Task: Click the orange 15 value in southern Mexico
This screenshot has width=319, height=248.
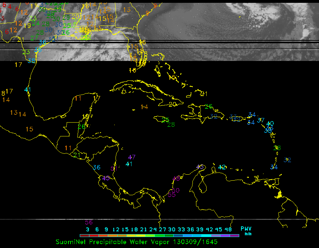Action: pyautogui.click(x=29, y=129)
